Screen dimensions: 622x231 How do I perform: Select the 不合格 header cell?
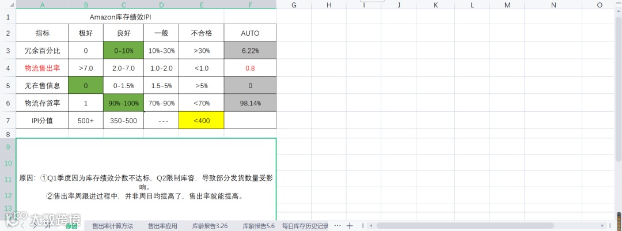tap(202, 33)
